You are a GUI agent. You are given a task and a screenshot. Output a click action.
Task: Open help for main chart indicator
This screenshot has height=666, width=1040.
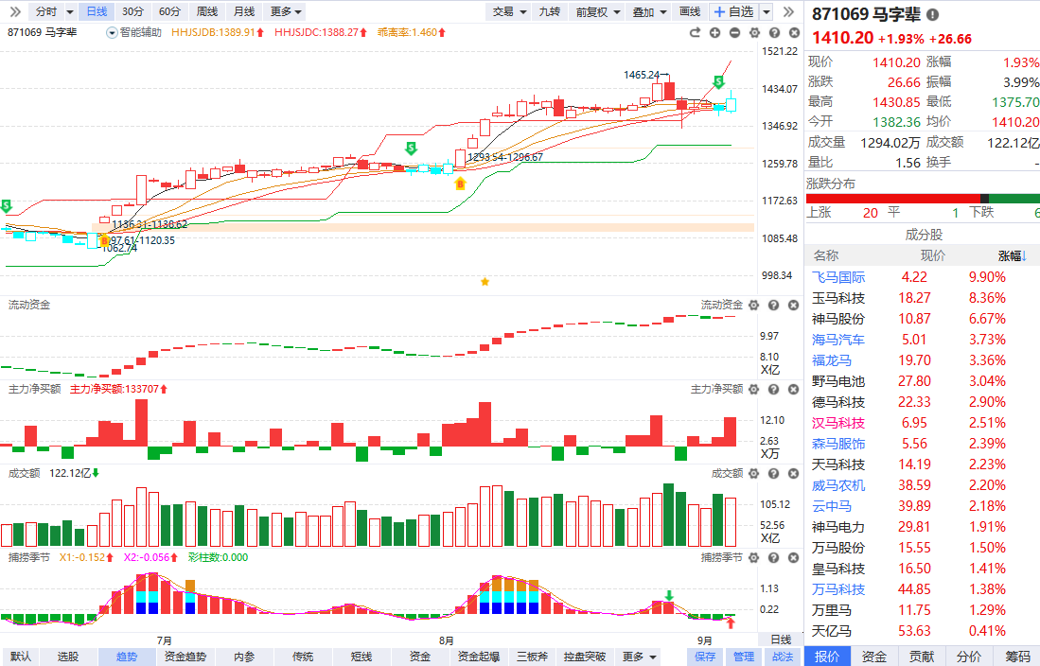pyautogui.click(x=774, y=32)
